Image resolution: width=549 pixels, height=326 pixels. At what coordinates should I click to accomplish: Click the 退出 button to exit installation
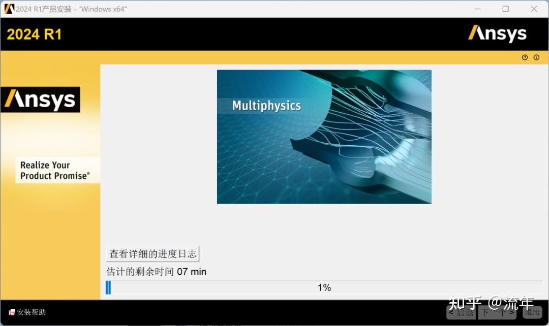tap(532, 313)
